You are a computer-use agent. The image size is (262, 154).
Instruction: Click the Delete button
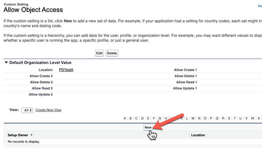(112, 53)
